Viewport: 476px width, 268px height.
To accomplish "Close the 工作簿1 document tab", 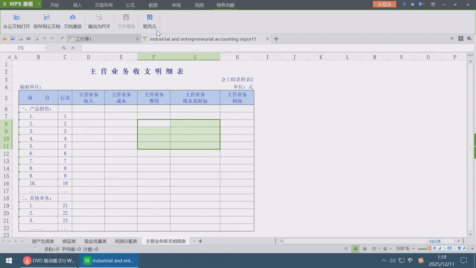I will [x=137, y=39].
